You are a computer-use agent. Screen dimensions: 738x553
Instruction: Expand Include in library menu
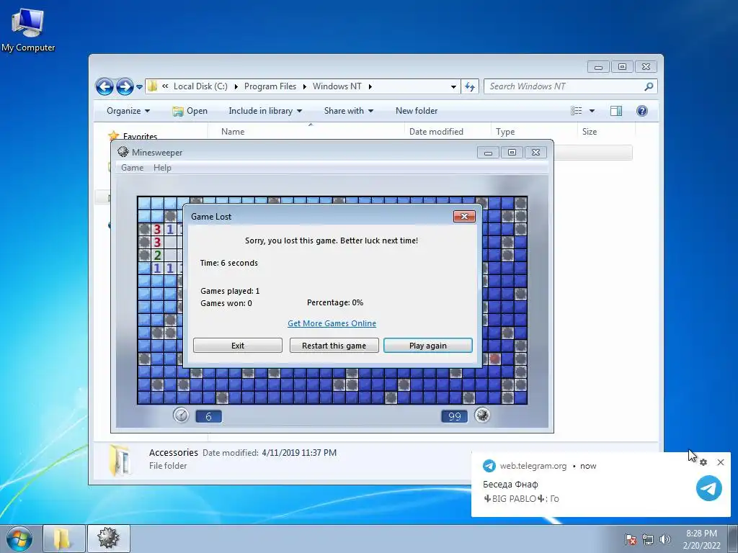point(265,111)
